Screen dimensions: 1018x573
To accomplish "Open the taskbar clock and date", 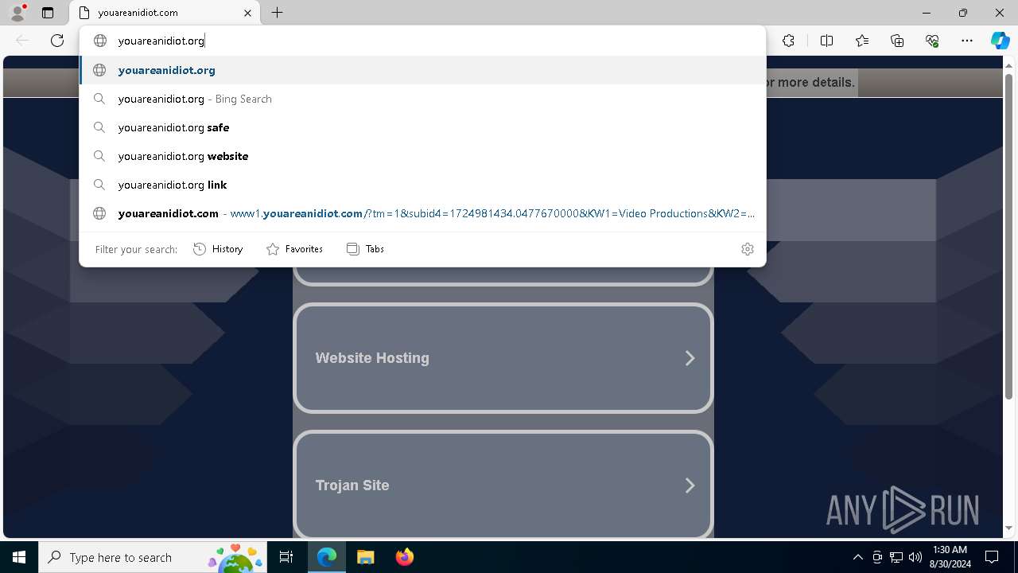I will tap(950, 557).
